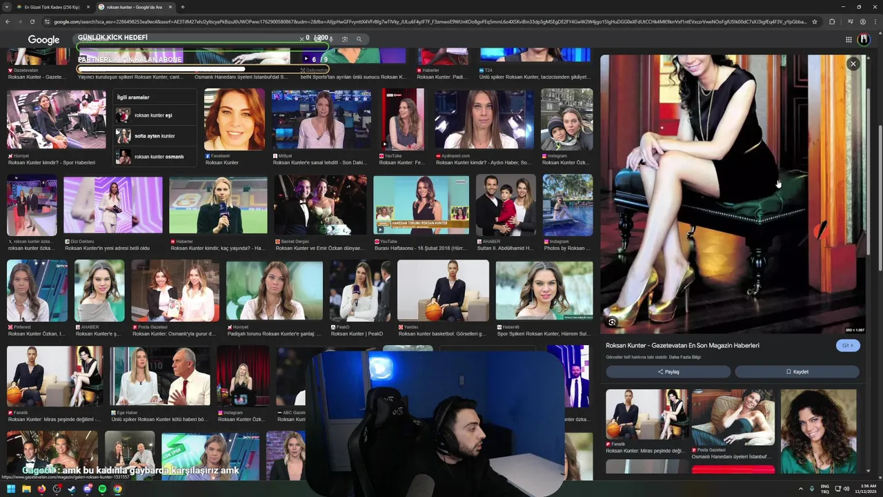Open Basket Dergisi wedding photo thumbnail
Image resolution: width=883 pixels, height=497 pixels.
(x=320, y=205)
